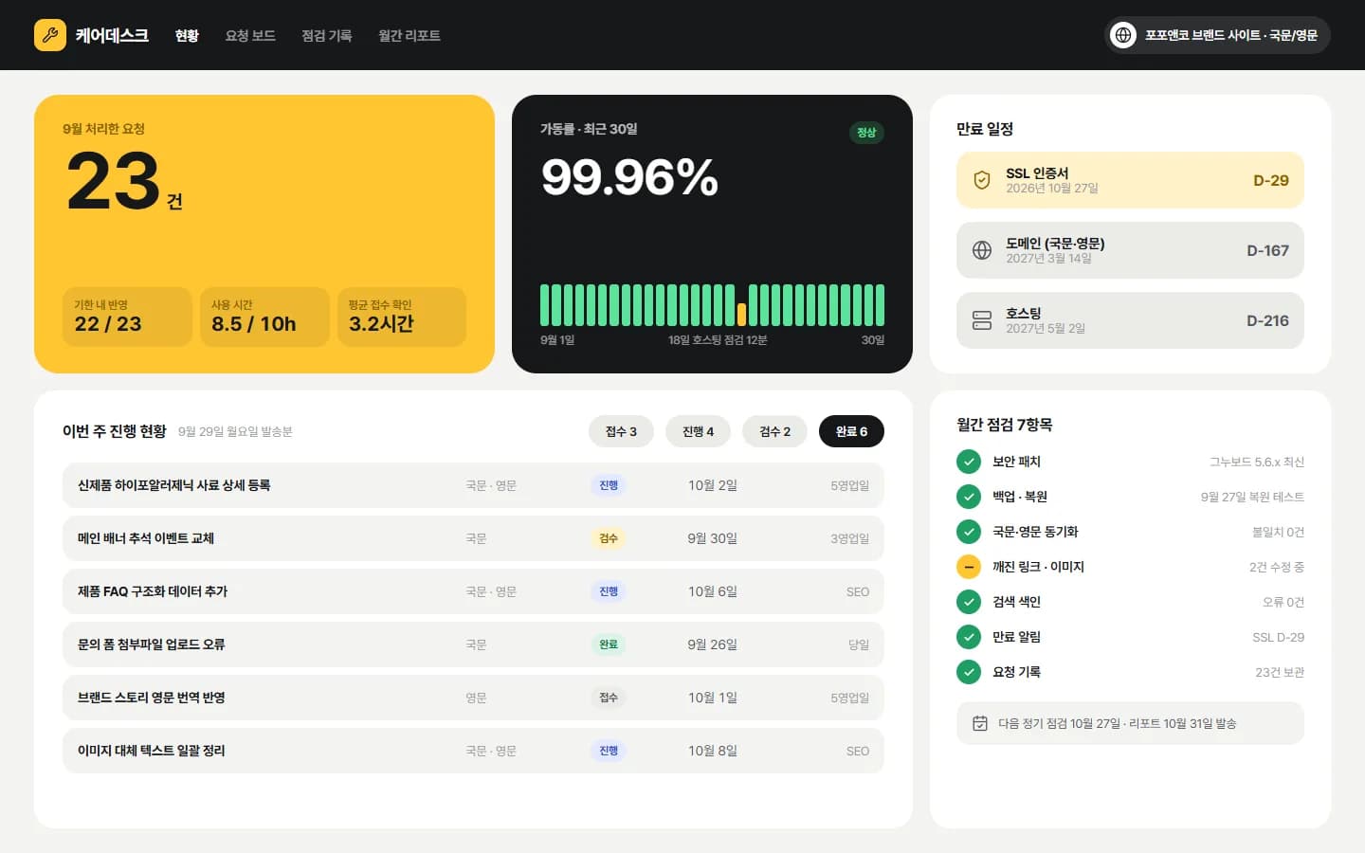Click the globe icon in site selector
The width and height of the screenshot is (1365, 853).
pos(1123,35)
